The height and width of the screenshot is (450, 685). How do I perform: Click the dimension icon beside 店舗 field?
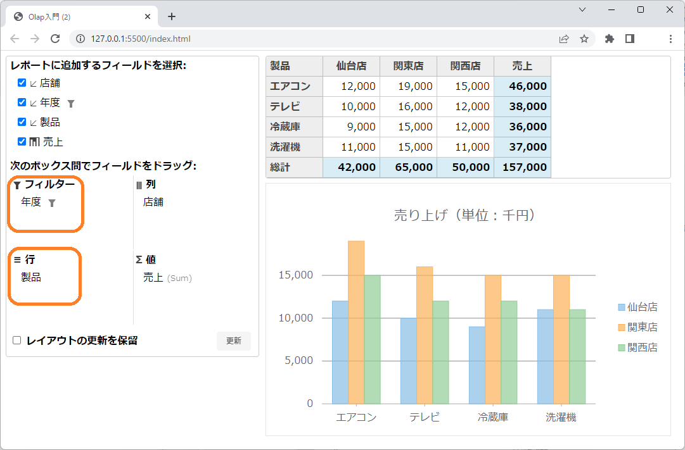pos(33,83)
